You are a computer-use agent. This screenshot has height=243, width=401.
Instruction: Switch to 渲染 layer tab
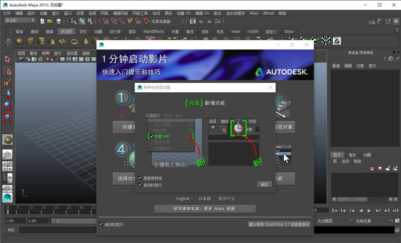pos(352,155)
